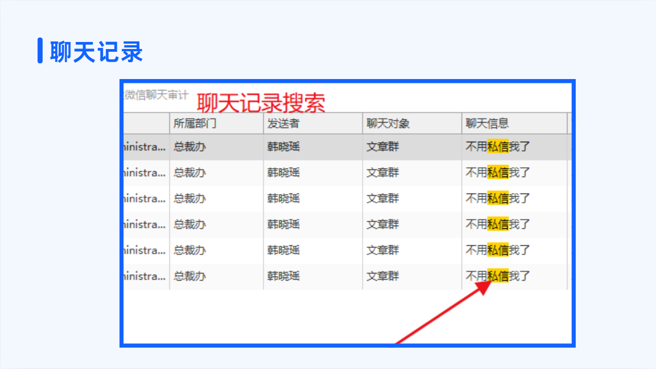656x369 pixels.
Task: Select the 聊天信息 column header
Action: tap(487, 124)
